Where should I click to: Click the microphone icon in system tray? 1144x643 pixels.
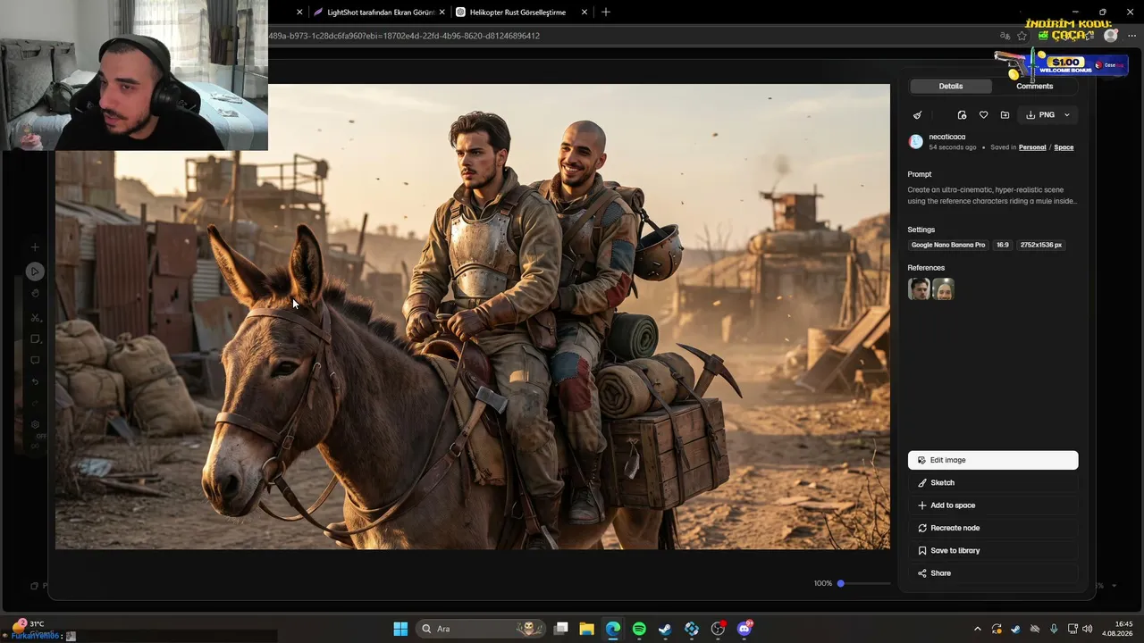coord(1054,629)
